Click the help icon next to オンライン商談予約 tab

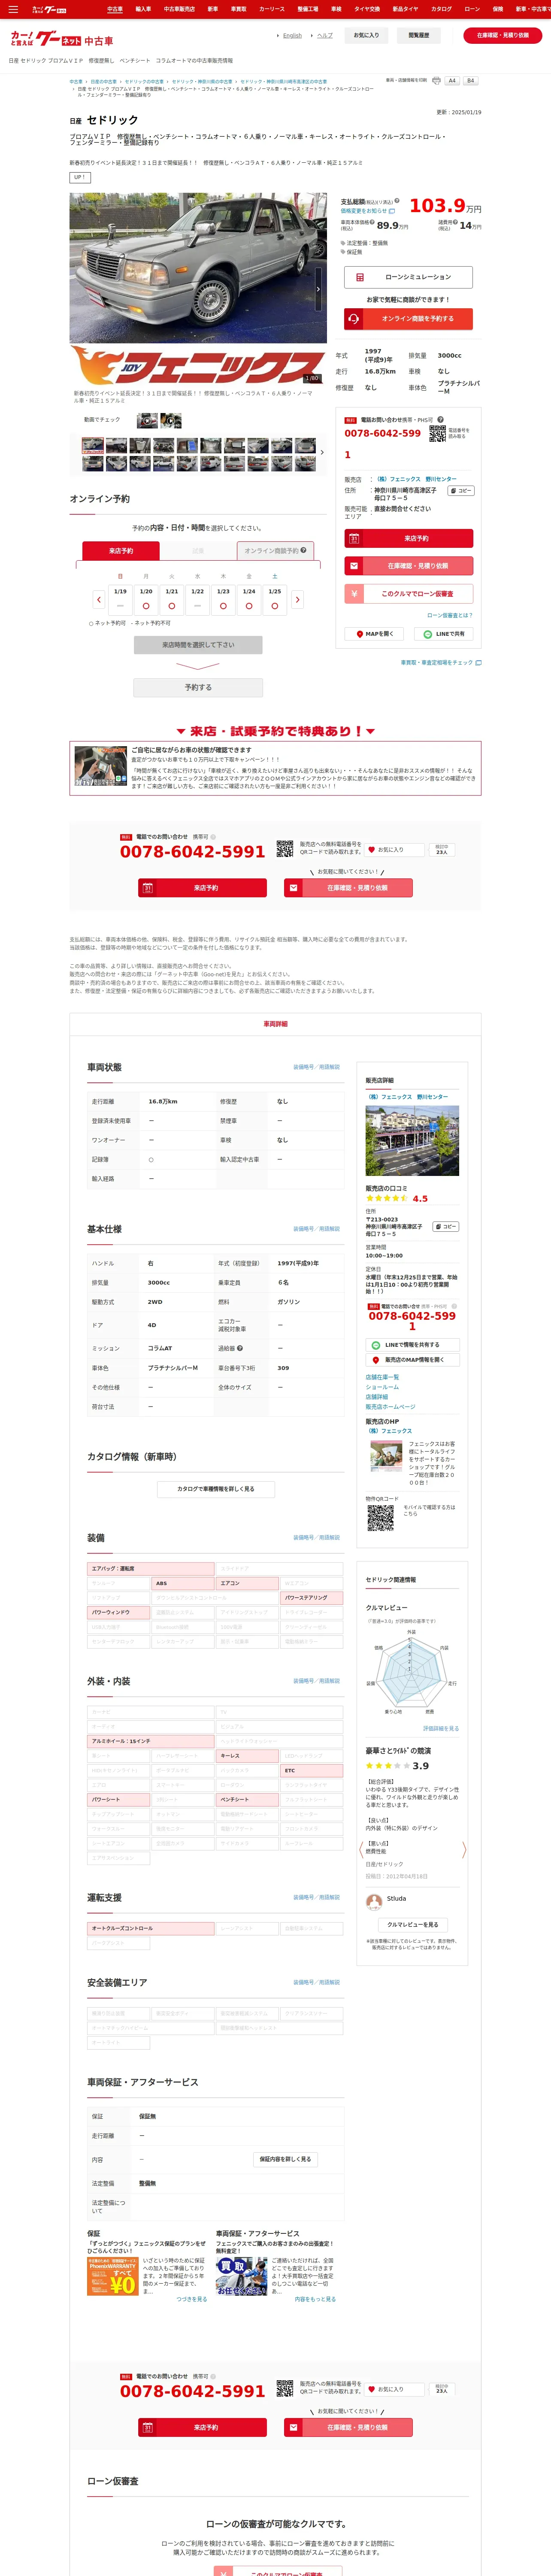[x=304, y=550]
